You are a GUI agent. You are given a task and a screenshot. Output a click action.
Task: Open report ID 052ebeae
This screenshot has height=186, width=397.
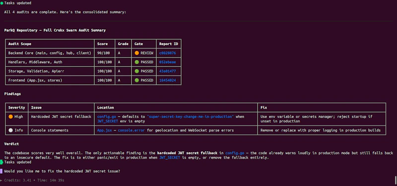coord(167,62)
